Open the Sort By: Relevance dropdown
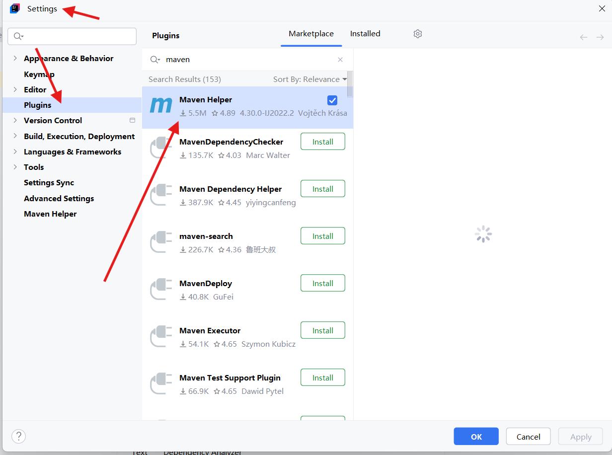The height and width of the screenshot is (455, 612). tap(310, 79)
